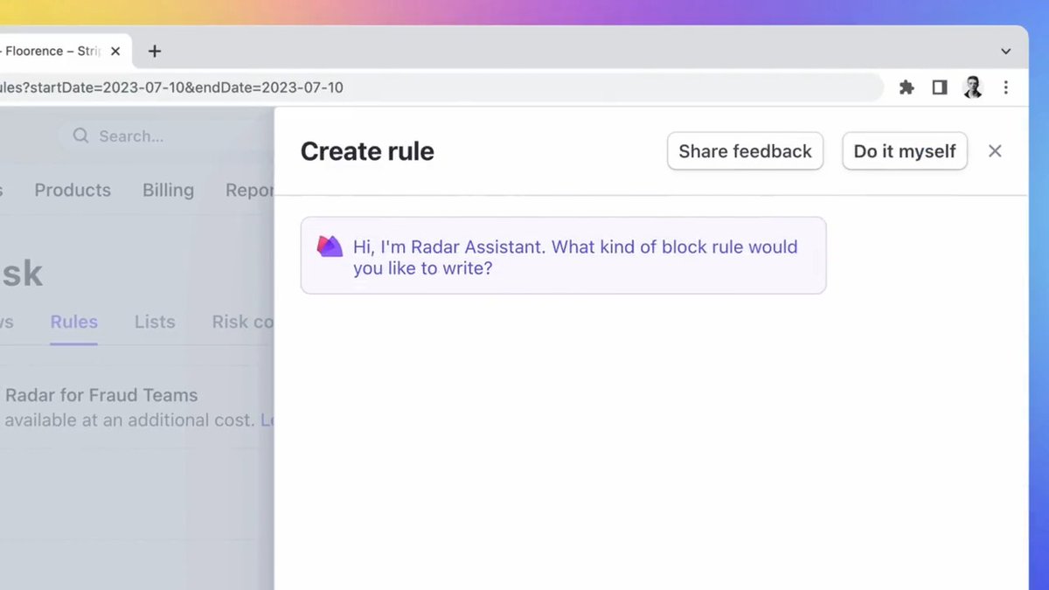Click the Create rule heading

coord(367,151)
